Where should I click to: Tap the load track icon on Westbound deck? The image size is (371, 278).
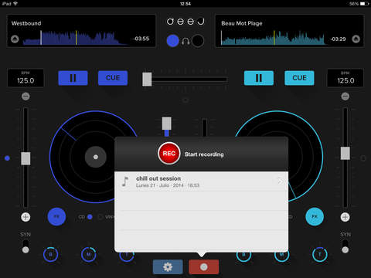click(15, 39)
